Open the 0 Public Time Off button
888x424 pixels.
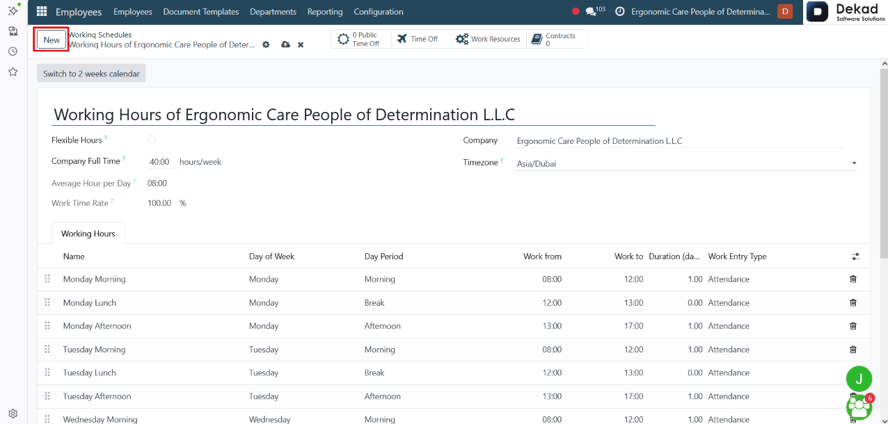(x=361, y=39)
